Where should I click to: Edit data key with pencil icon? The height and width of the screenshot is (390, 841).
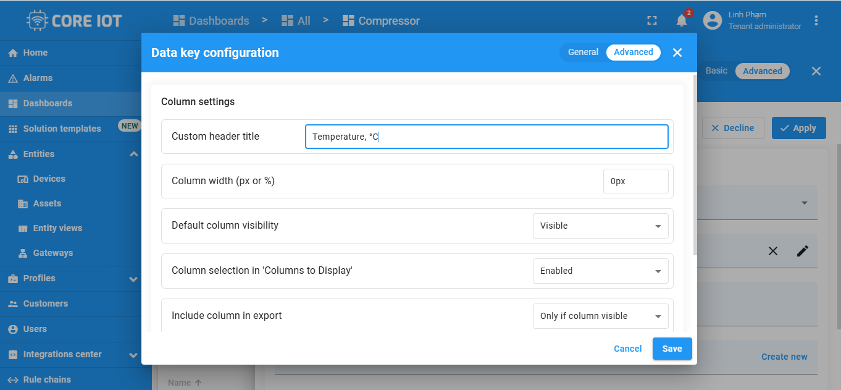tap(803, 251)
